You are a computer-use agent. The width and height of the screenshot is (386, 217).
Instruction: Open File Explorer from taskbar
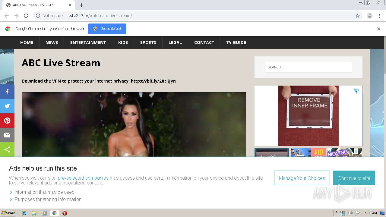(34, 213)
